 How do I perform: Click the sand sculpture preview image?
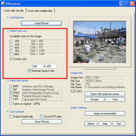tap(100, 42)
